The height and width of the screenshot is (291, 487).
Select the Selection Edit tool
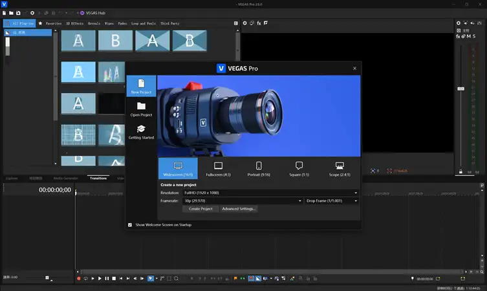pyautogui.click(x=169, y=279)
